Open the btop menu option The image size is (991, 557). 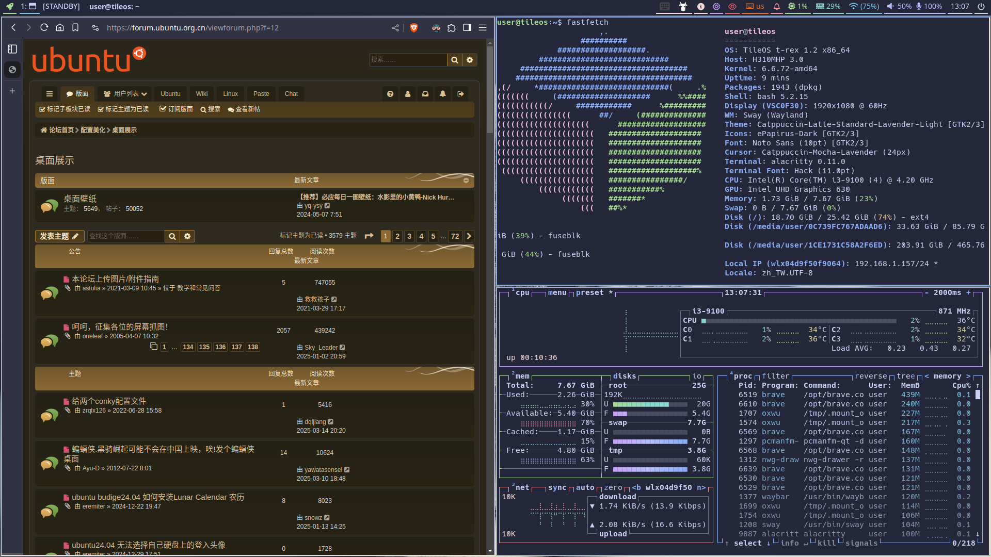tap(557, 292)
